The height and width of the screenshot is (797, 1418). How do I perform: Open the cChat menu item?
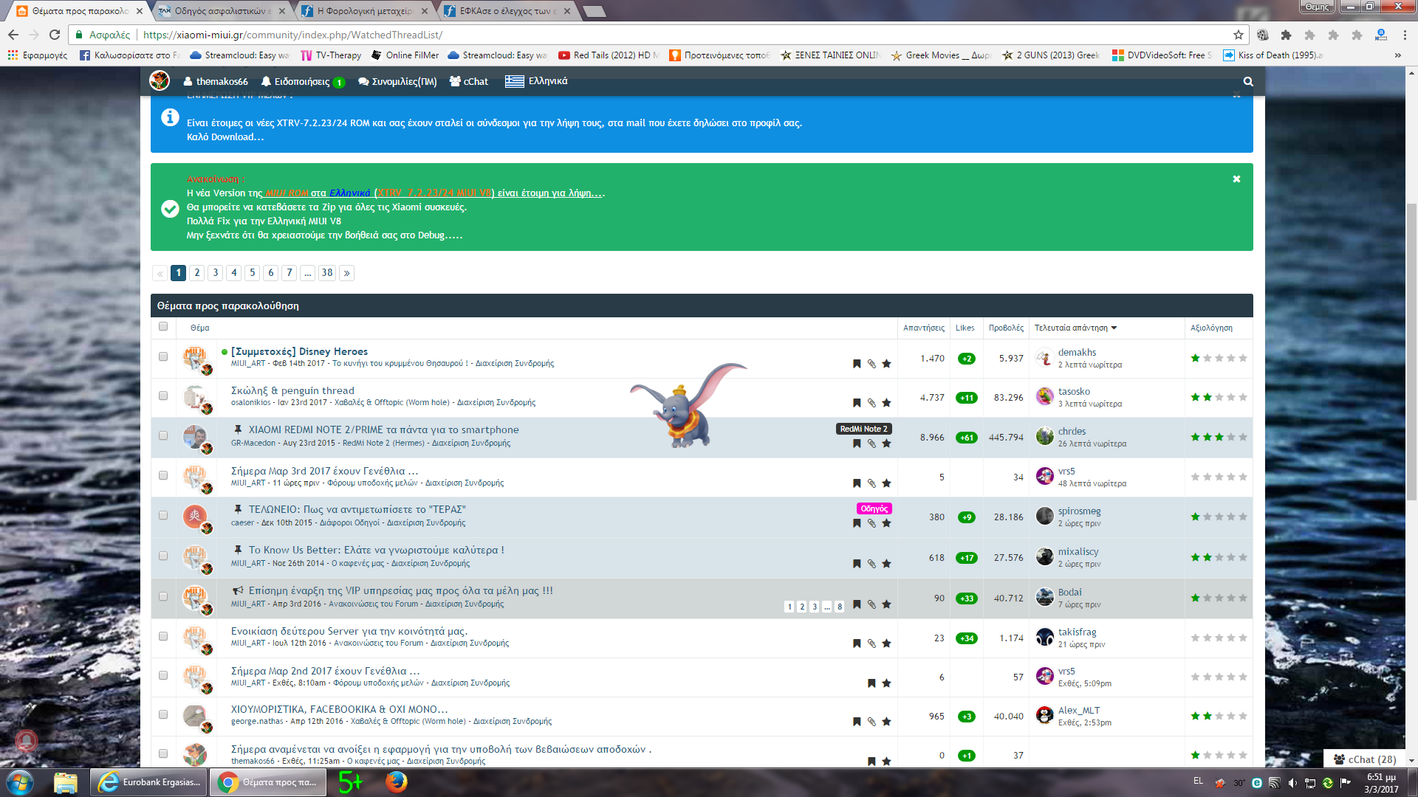469,81
